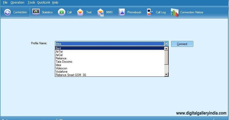
Task: Click the Call Log label
Action: point(161,12)
